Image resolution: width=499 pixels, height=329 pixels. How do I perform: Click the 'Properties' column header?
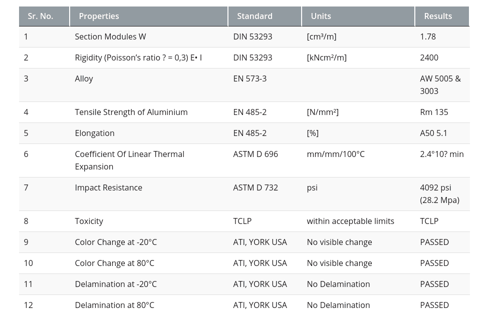point(99,16)
